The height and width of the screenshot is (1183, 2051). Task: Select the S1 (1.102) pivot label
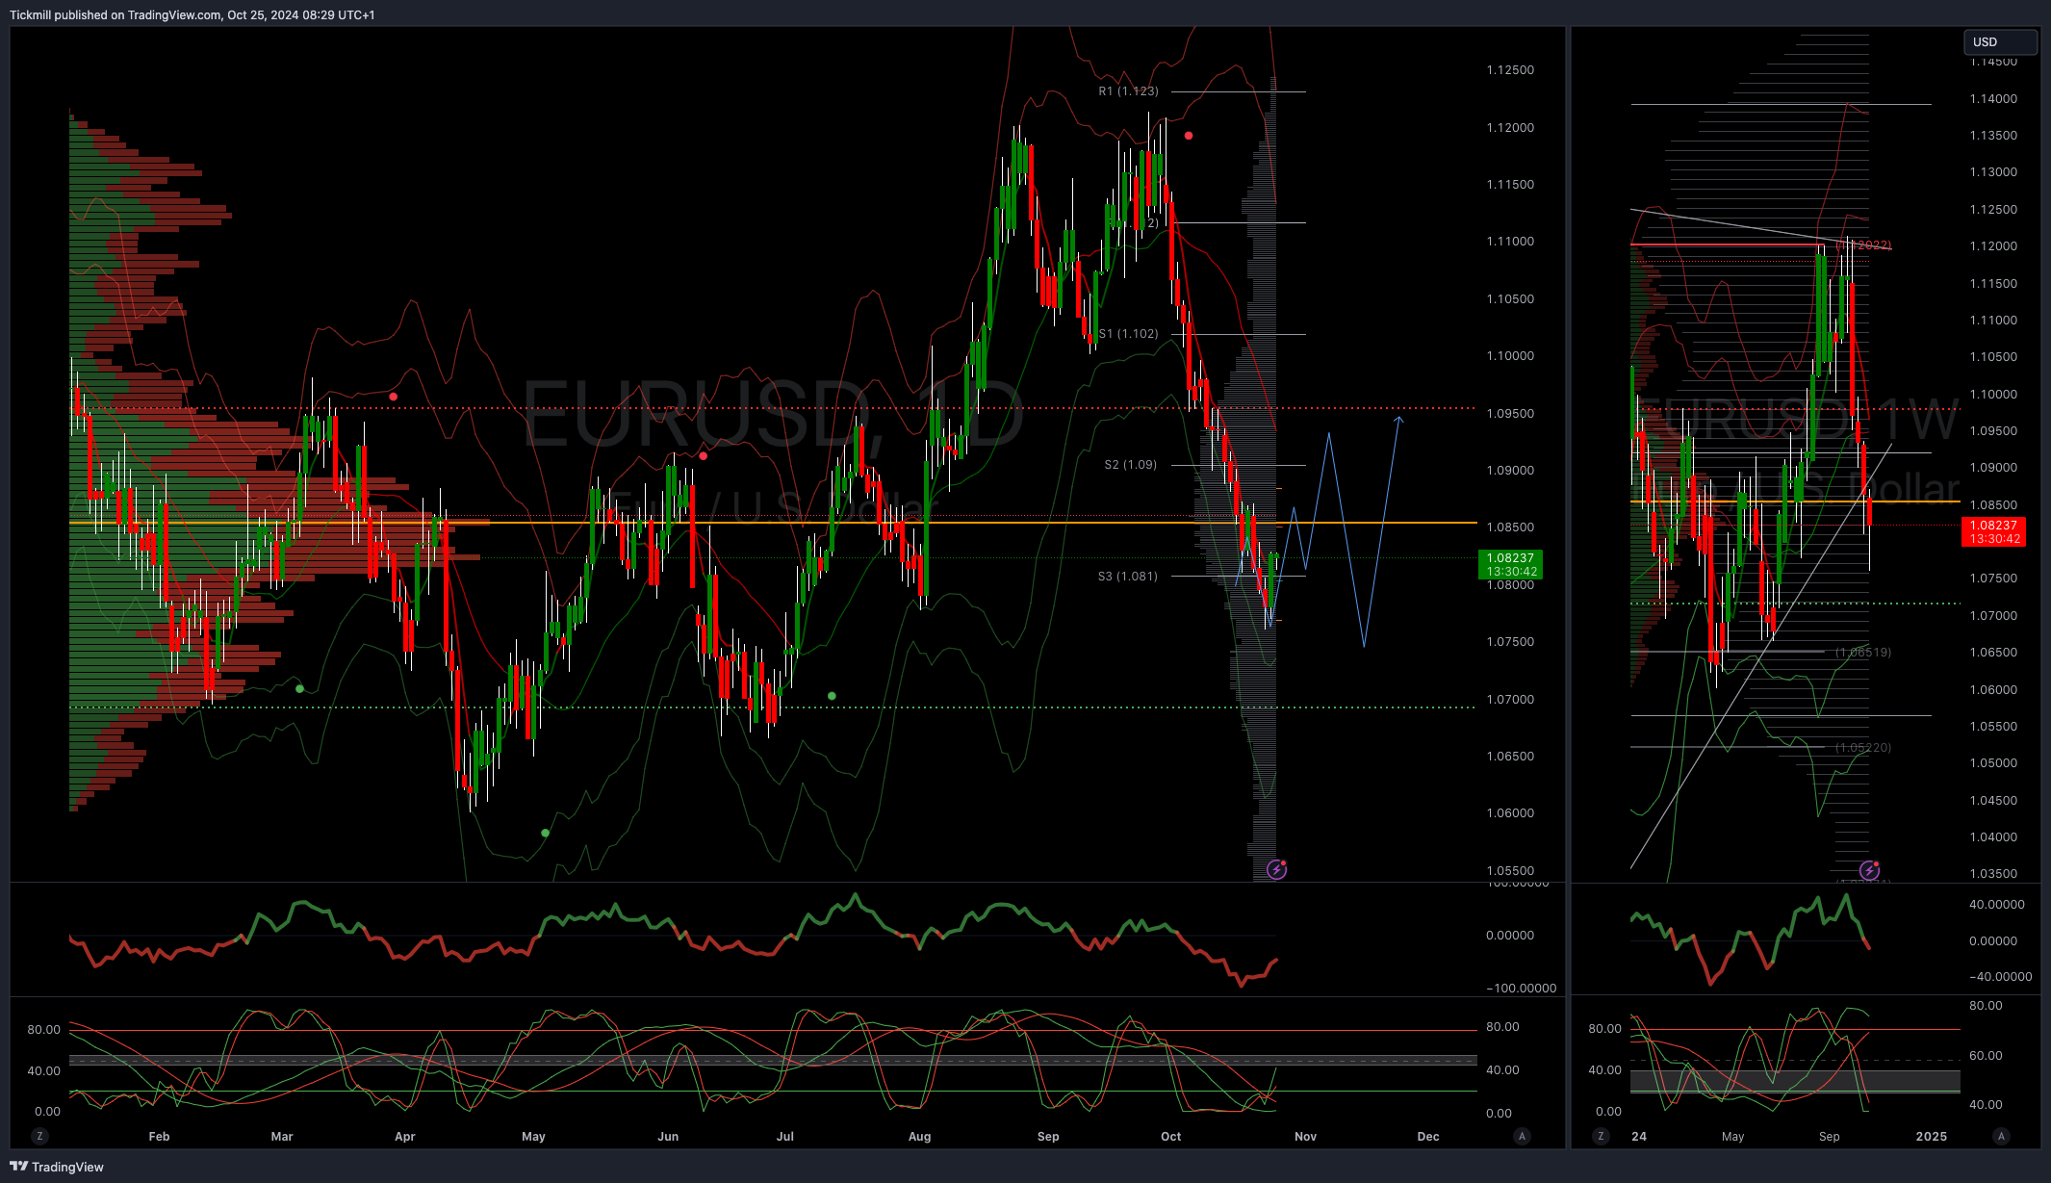pos(1128,334)
